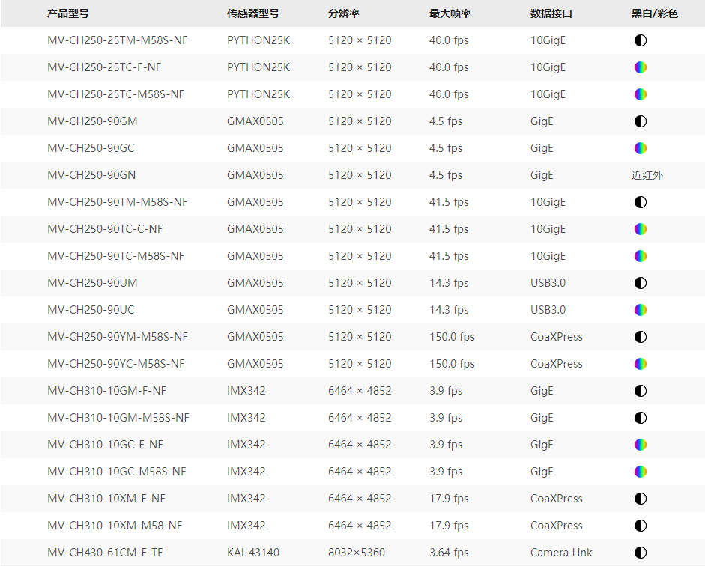Image resolution: width=705 pixels, height=566 pixels.
Task: Click the color icon in MV-CH250-90GC row
Action: click(640, 148)
